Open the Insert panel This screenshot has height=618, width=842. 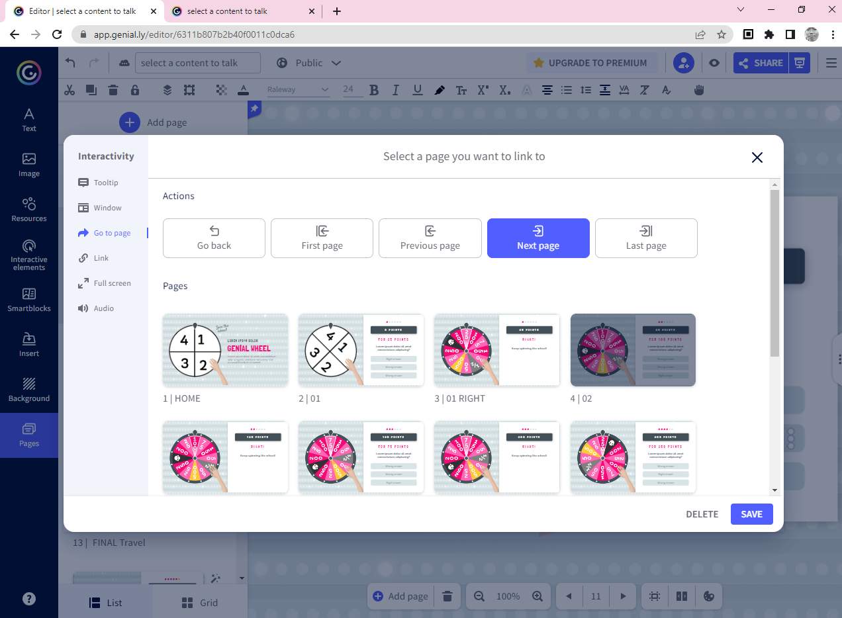pyautogui.click(x=29, y=345)
